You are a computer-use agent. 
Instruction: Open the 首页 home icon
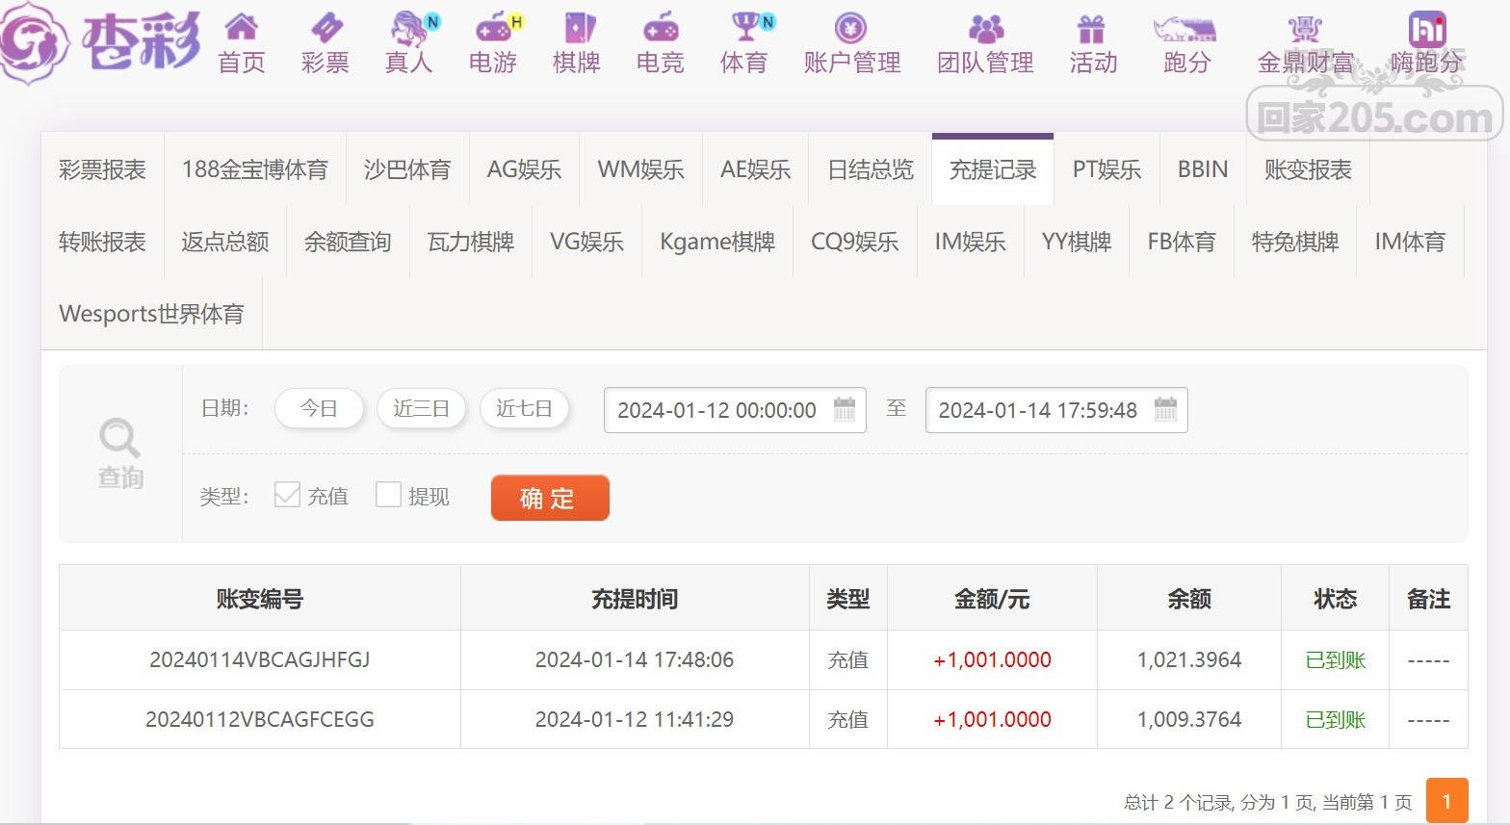click(241, 27)
